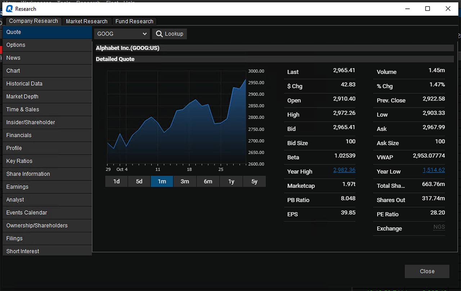This screenshot has height=291, width=461.
Task: View Insider/Shareholder information
Action: (x=47, y=123)
